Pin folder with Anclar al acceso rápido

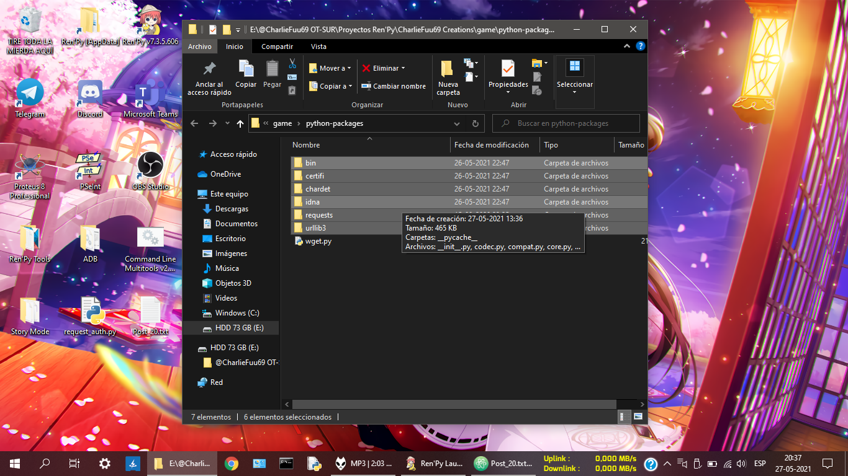click(209, 79)
